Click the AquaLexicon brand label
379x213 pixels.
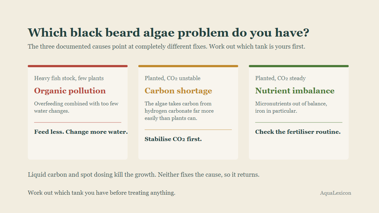point(335,193)
